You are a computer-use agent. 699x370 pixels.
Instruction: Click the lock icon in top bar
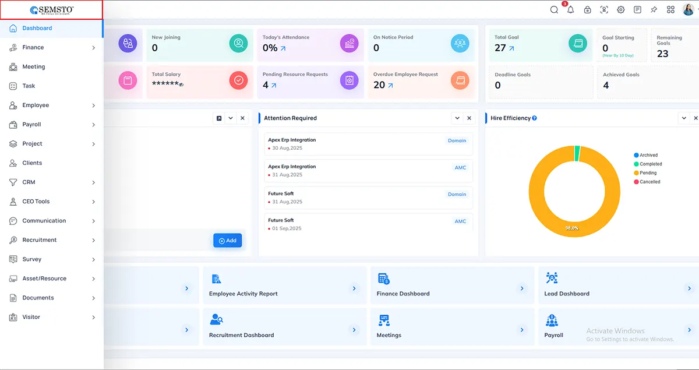(587, 10)
